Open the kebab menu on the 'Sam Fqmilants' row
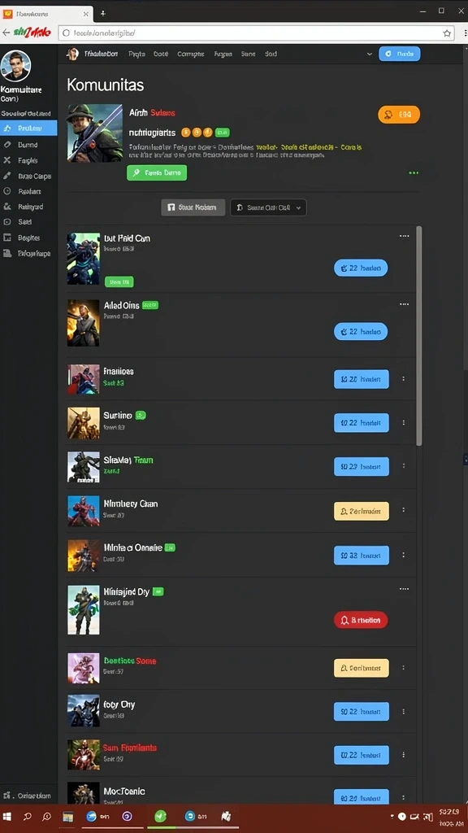This screenshot has width=468, height=833. point(403,755)
